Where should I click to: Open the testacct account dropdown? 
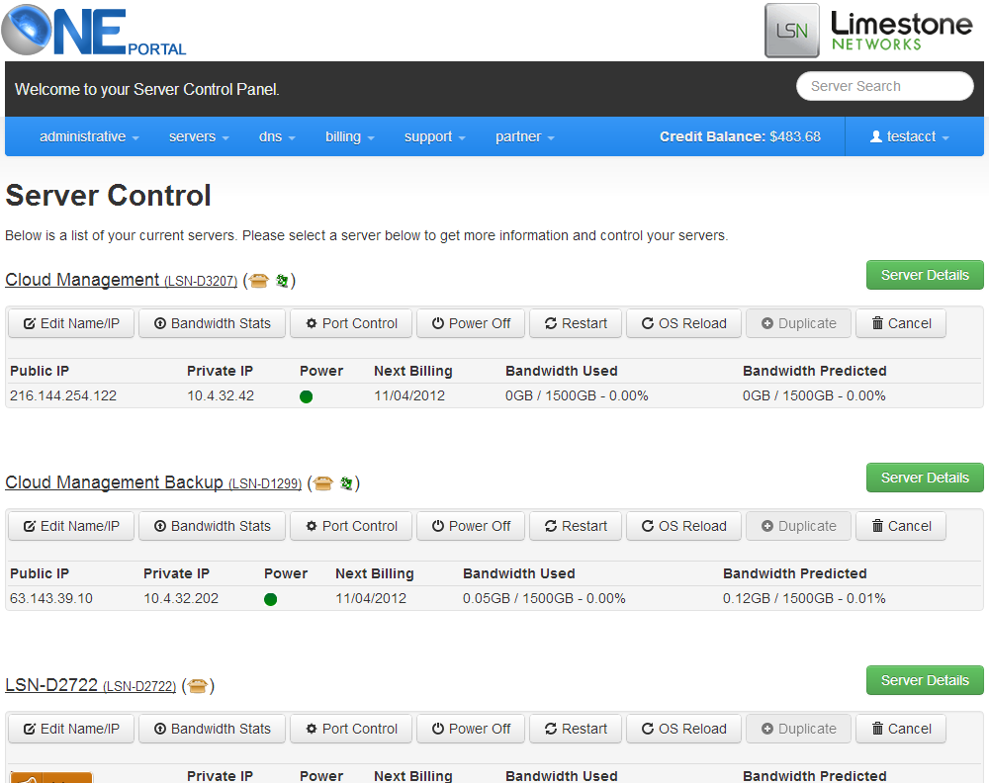click(x=910, y=136)
